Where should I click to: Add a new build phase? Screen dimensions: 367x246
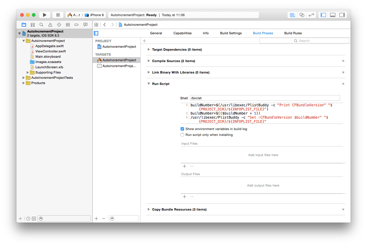coord(144,41)
